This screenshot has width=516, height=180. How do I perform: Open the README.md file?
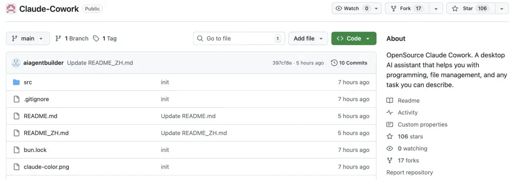pos(41,116)
